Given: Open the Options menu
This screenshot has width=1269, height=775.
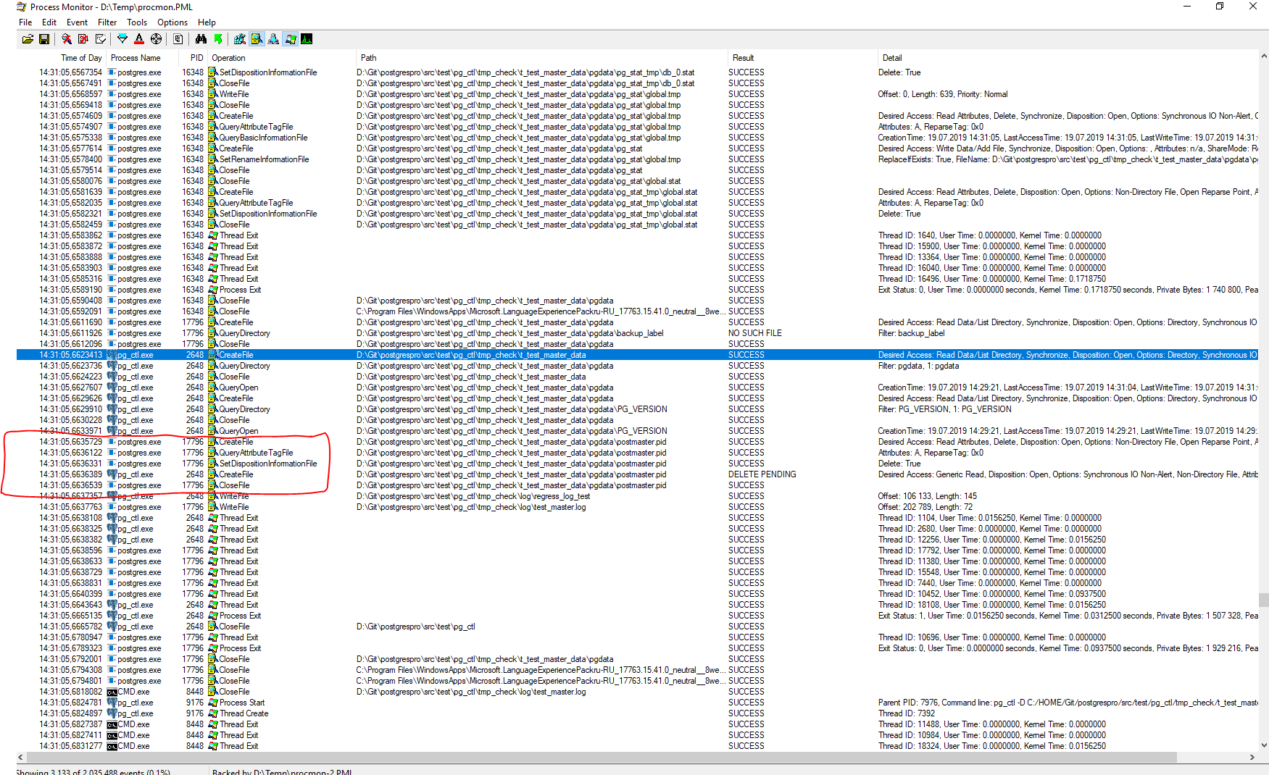Looking at the screenshot, I should (x=172, y=22).
